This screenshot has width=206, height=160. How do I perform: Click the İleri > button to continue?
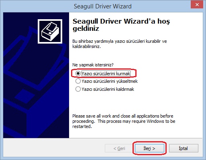pos(149,148)
